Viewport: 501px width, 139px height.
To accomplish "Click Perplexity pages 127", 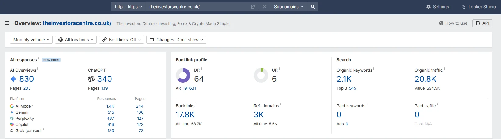I will click(140, 118).
